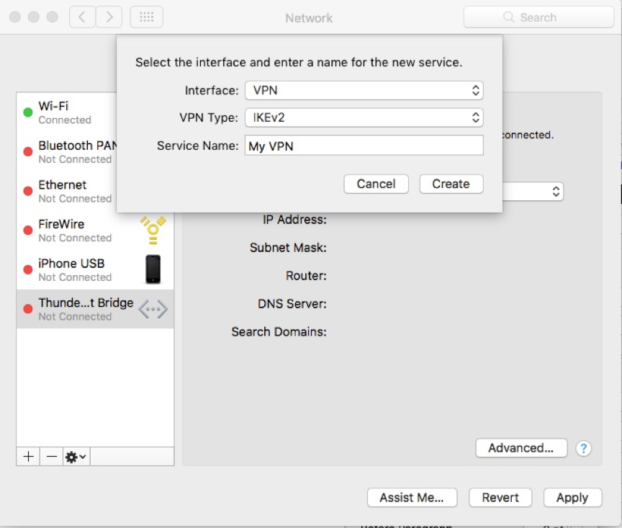The image size is (622, 528).
Task: Click the Thunderbolt Bridge arrows icon
Action: click(153, 309)
